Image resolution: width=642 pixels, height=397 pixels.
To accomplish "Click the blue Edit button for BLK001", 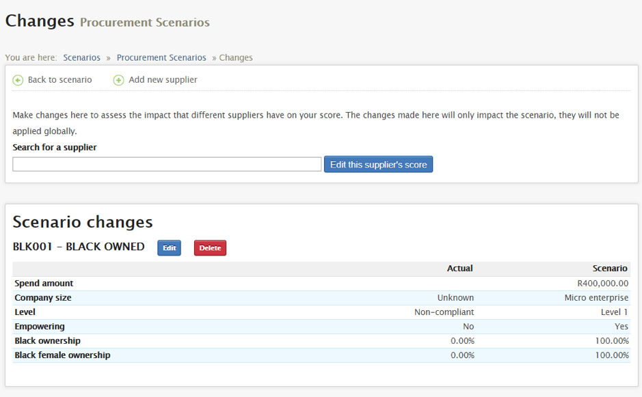I will click(169, 247).
